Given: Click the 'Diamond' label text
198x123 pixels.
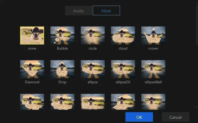Looking at the screenshot, I should pos(32,82).
